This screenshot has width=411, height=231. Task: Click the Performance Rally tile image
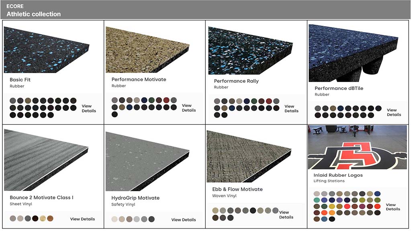[250, 51]
